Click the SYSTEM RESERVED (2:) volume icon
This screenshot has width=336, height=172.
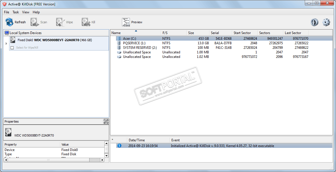(x=119, y=47)
